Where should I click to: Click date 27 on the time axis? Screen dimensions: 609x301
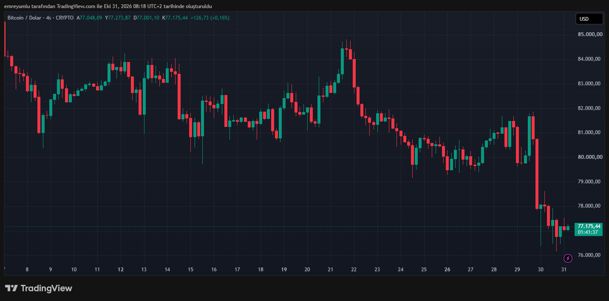point(471,270)
